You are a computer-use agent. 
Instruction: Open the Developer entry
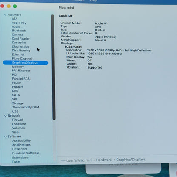click(x=20, y=149)
